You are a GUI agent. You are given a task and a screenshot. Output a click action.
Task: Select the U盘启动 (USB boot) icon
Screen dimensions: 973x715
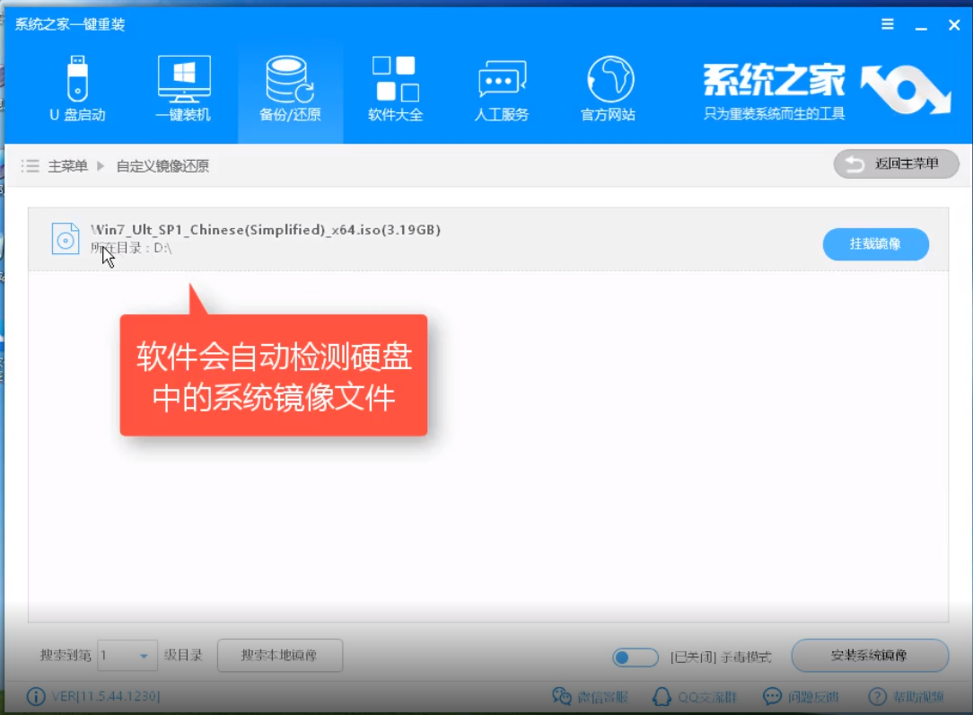[x=77, y=85]
